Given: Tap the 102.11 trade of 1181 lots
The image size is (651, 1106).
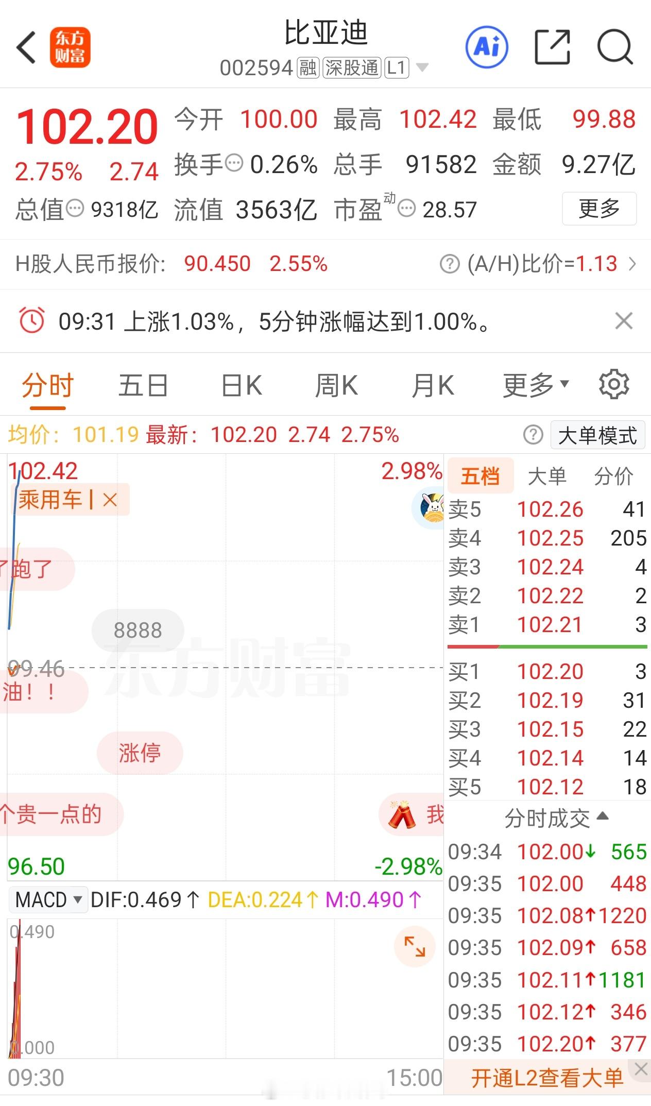Looking at the screenshot, I should tap(547, 980).
